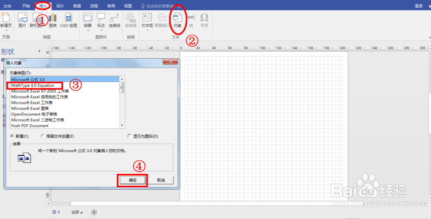Click the 超链接 hyperlink icon
431x219 pixels.
(131, 17)
